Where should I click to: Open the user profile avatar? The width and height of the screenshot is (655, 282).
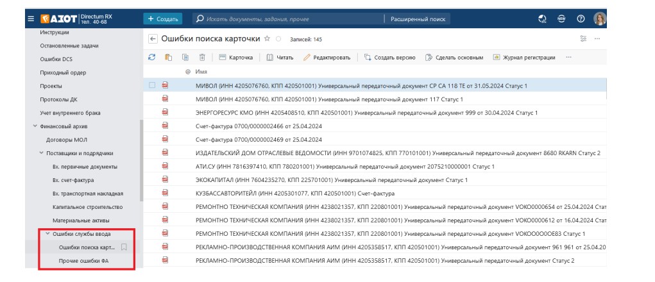point(600,19)
